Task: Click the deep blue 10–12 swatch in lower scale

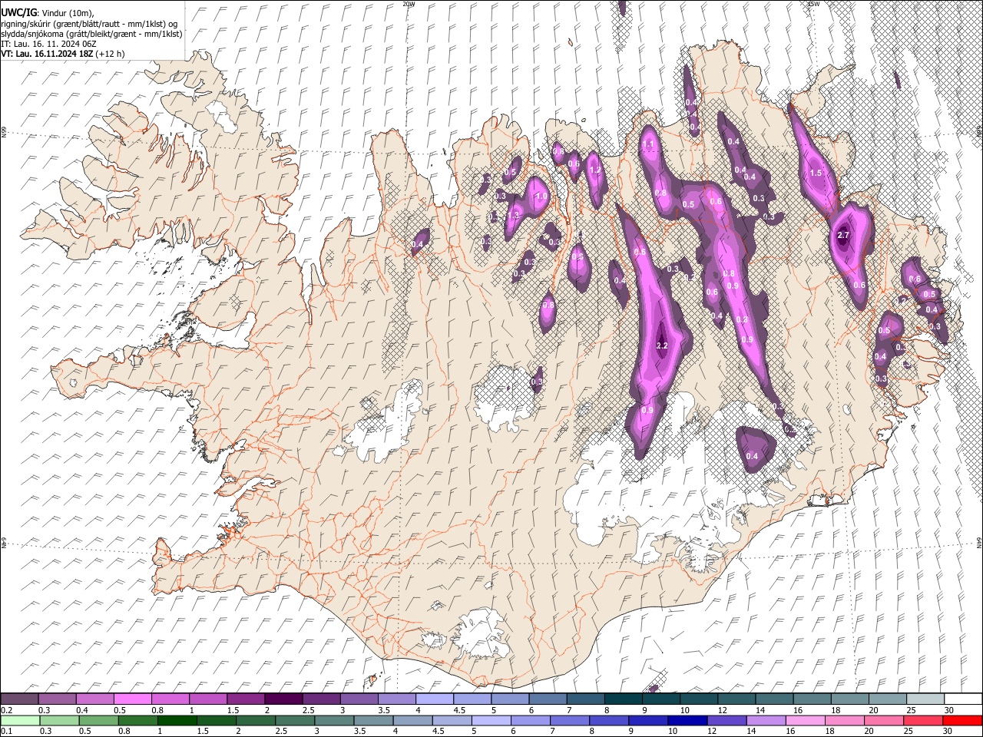Action: 687,720
